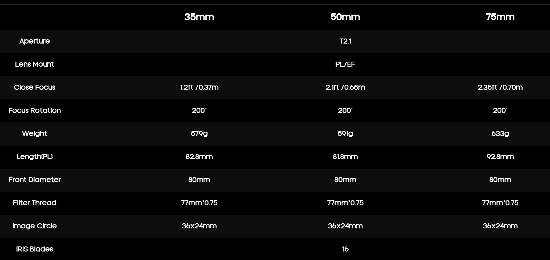Click the 1.2ft /0.37m close focus value
This screenshot has height=260, width=550.
coord(199,87)
